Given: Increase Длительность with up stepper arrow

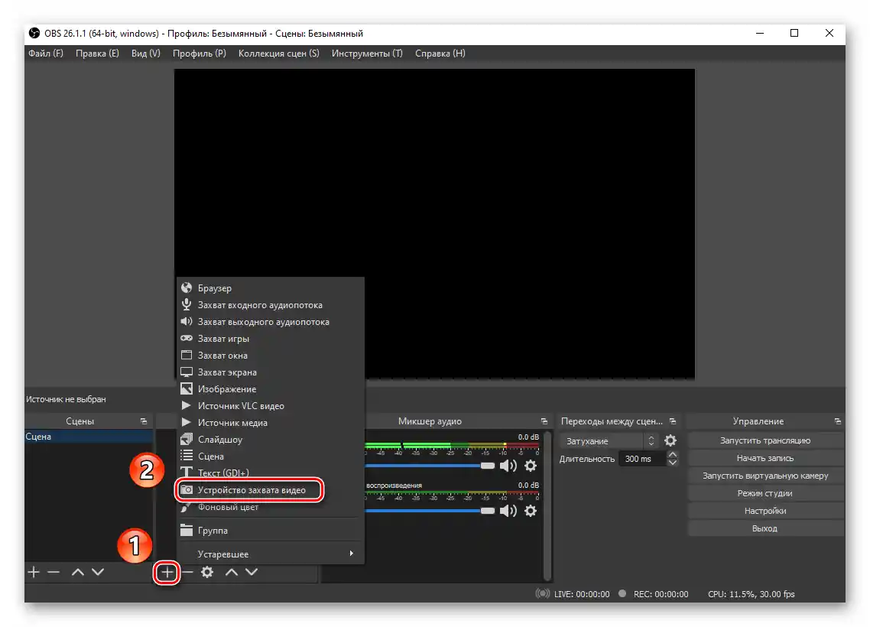Looking at the screenshot, I should click(673, 454).
